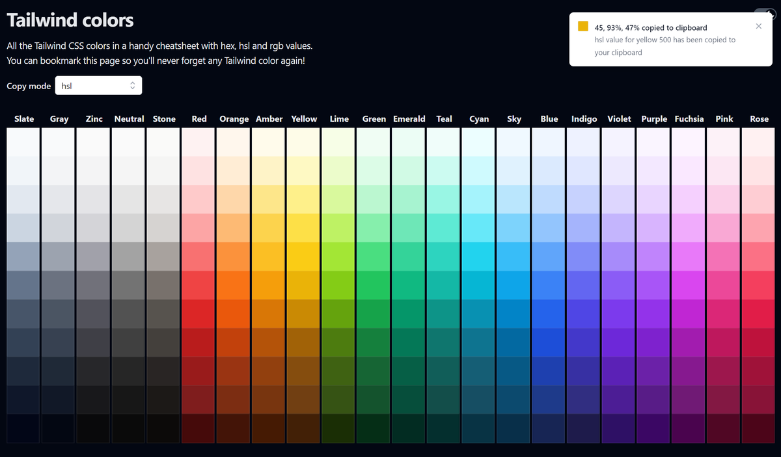
Task: Click the Pink column heading
Action: [x=724, y=119]
